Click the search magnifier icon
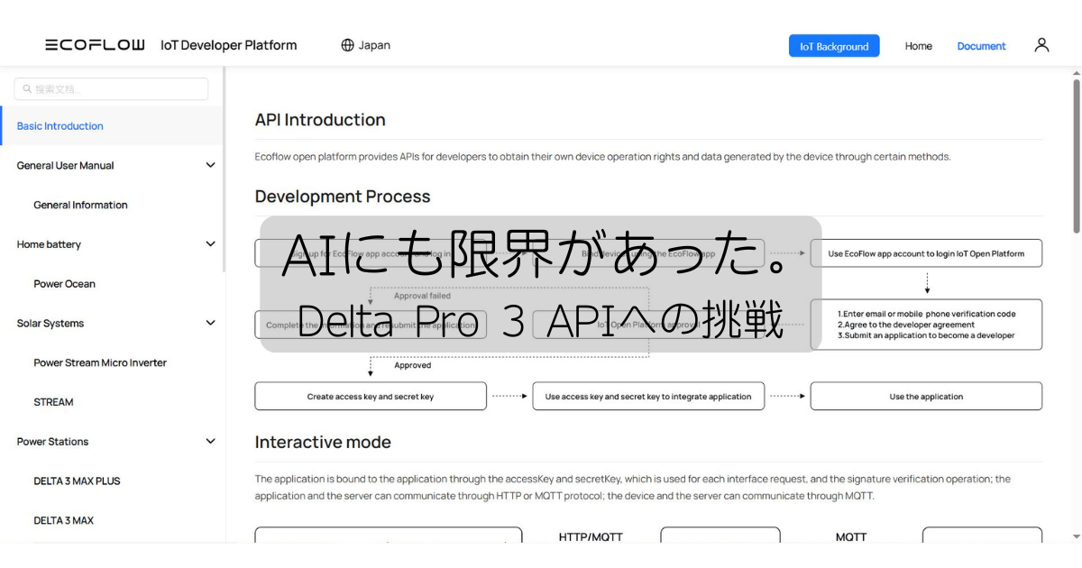 coord(28,89)
